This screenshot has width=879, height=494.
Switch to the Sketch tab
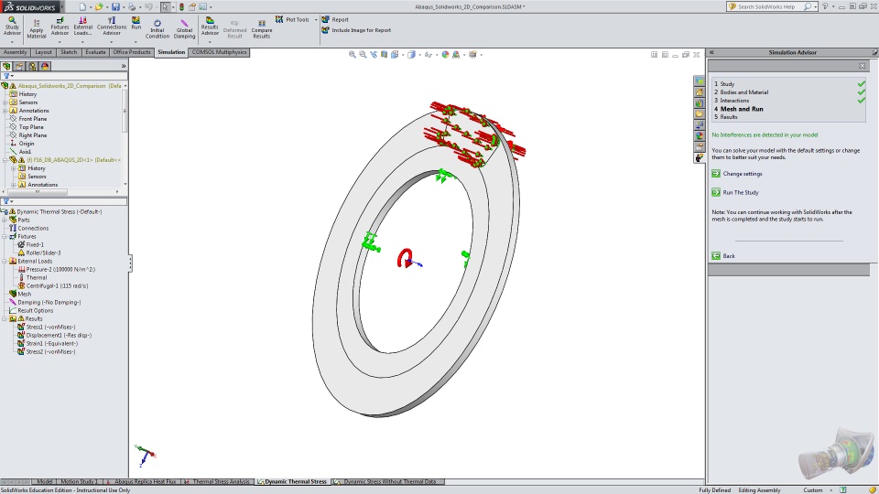point(69,52)
